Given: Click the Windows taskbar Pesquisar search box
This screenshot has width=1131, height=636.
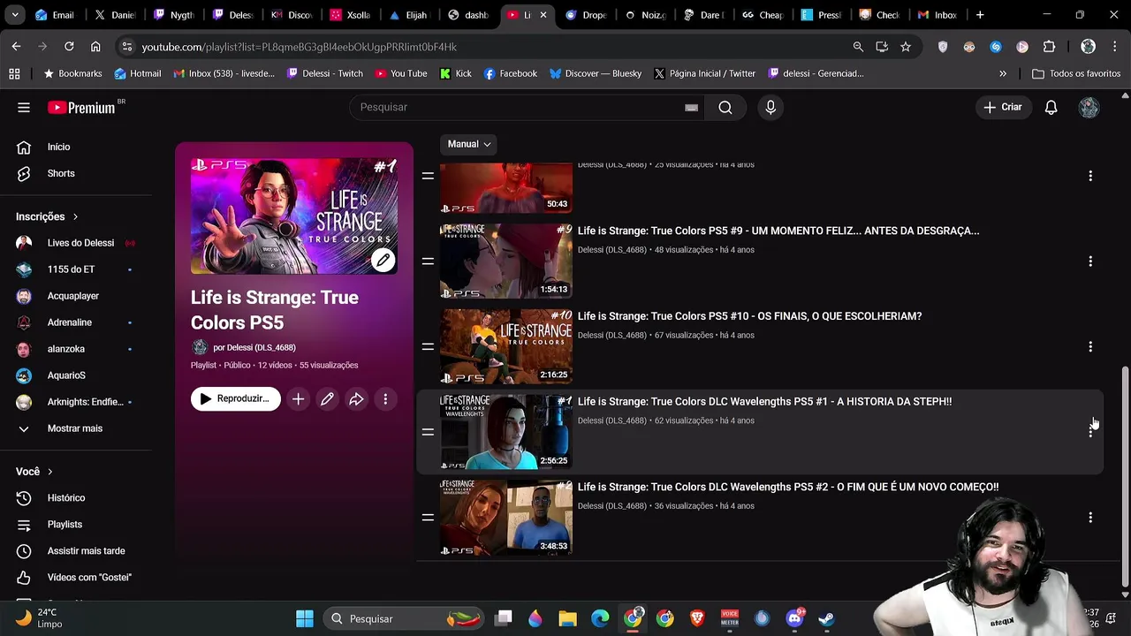Looking at the screenshot, I should [403, 618].
